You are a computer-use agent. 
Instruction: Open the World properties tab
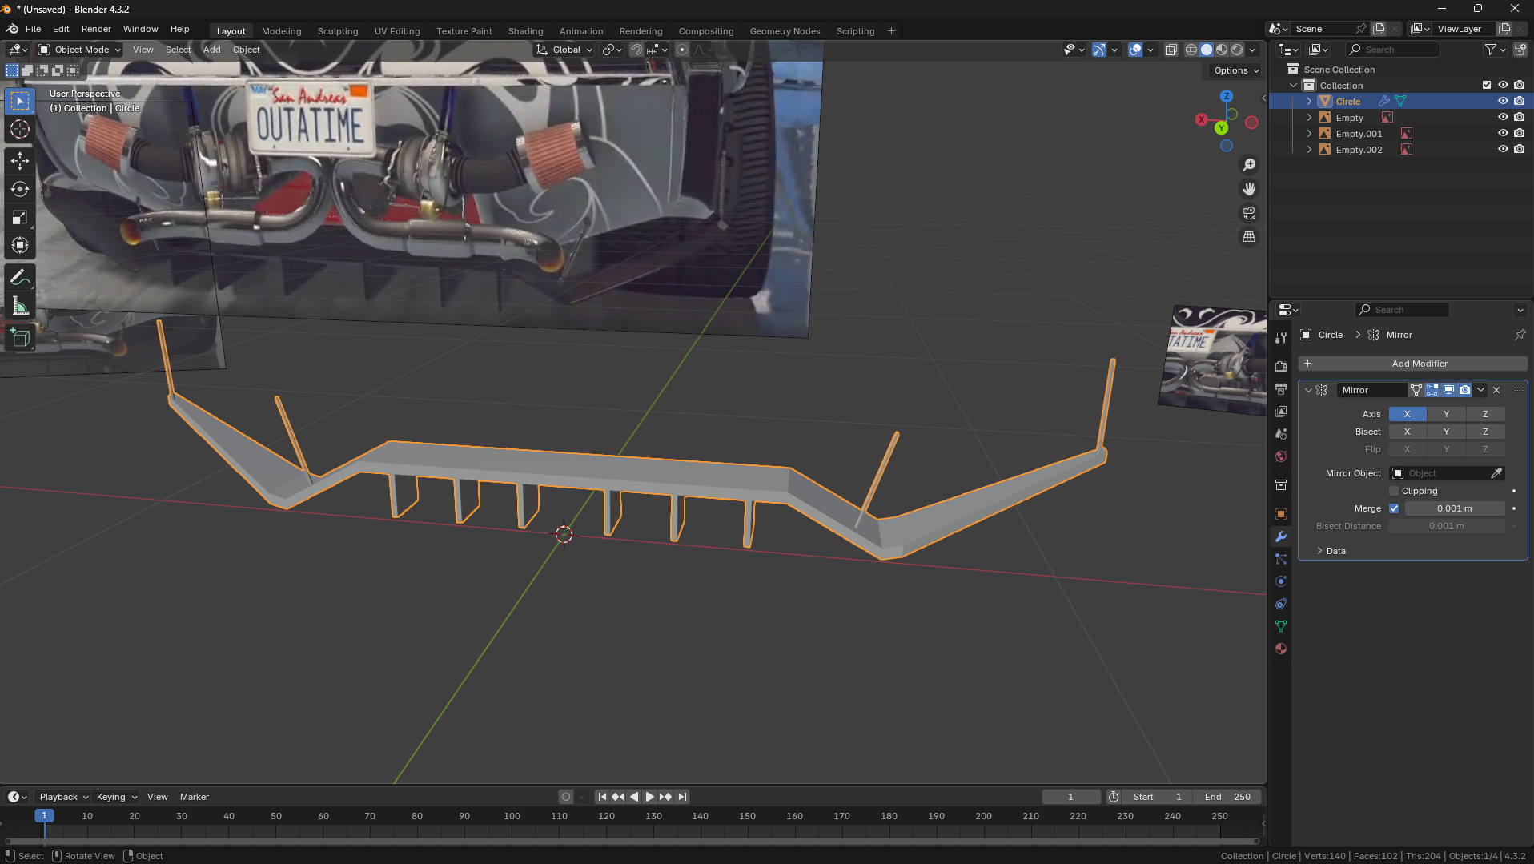coord(1281,456)
